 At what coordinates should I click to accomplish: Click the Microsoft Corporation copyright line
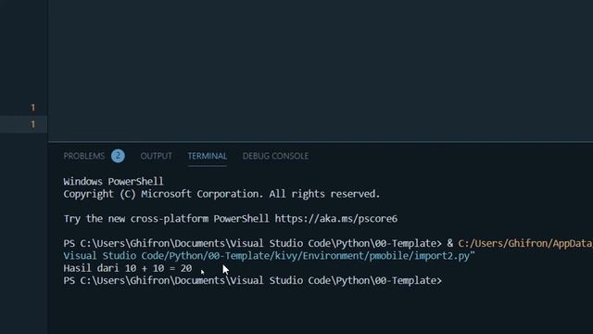221,194
